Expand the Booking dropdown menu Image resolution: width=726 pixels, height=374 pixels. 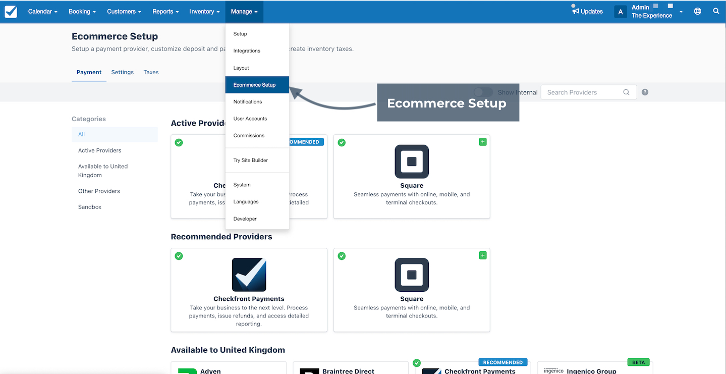pyautogui.click(x=82, y=12)
